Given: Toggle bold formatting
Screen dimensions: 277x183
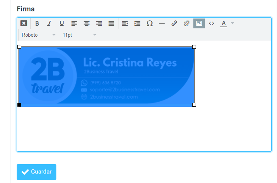Looking at the screenshot, I should coord(37,23).
